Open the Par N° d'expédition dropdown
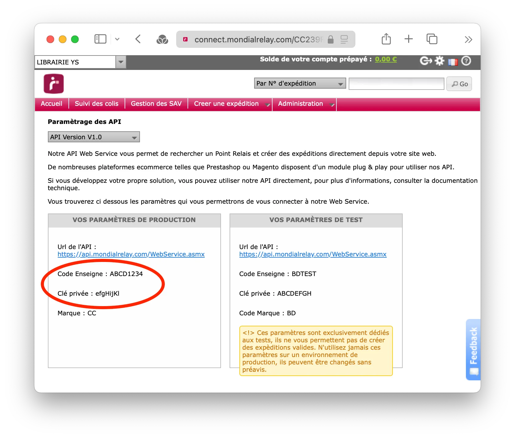Image resolution: width=515 pixels, height=438 pixels. (300, 83)
